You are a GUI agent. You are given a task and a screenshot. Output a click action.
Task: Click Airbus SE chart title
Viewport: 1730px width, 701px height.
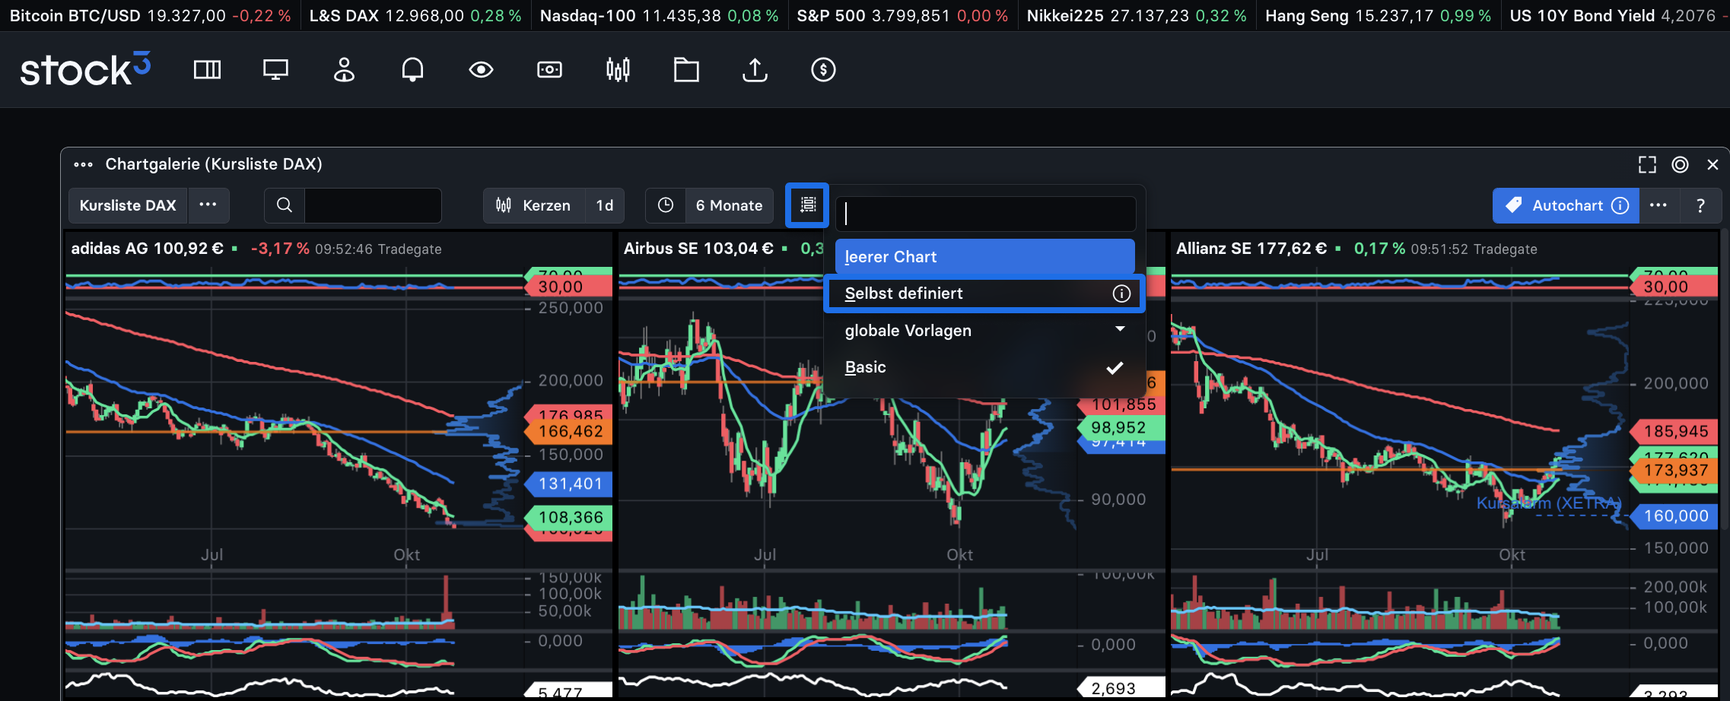[x=698, y=249]
